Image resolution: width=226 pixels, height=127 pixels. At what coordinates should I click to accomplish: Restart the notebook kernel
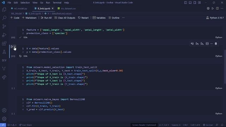point(83,18)
